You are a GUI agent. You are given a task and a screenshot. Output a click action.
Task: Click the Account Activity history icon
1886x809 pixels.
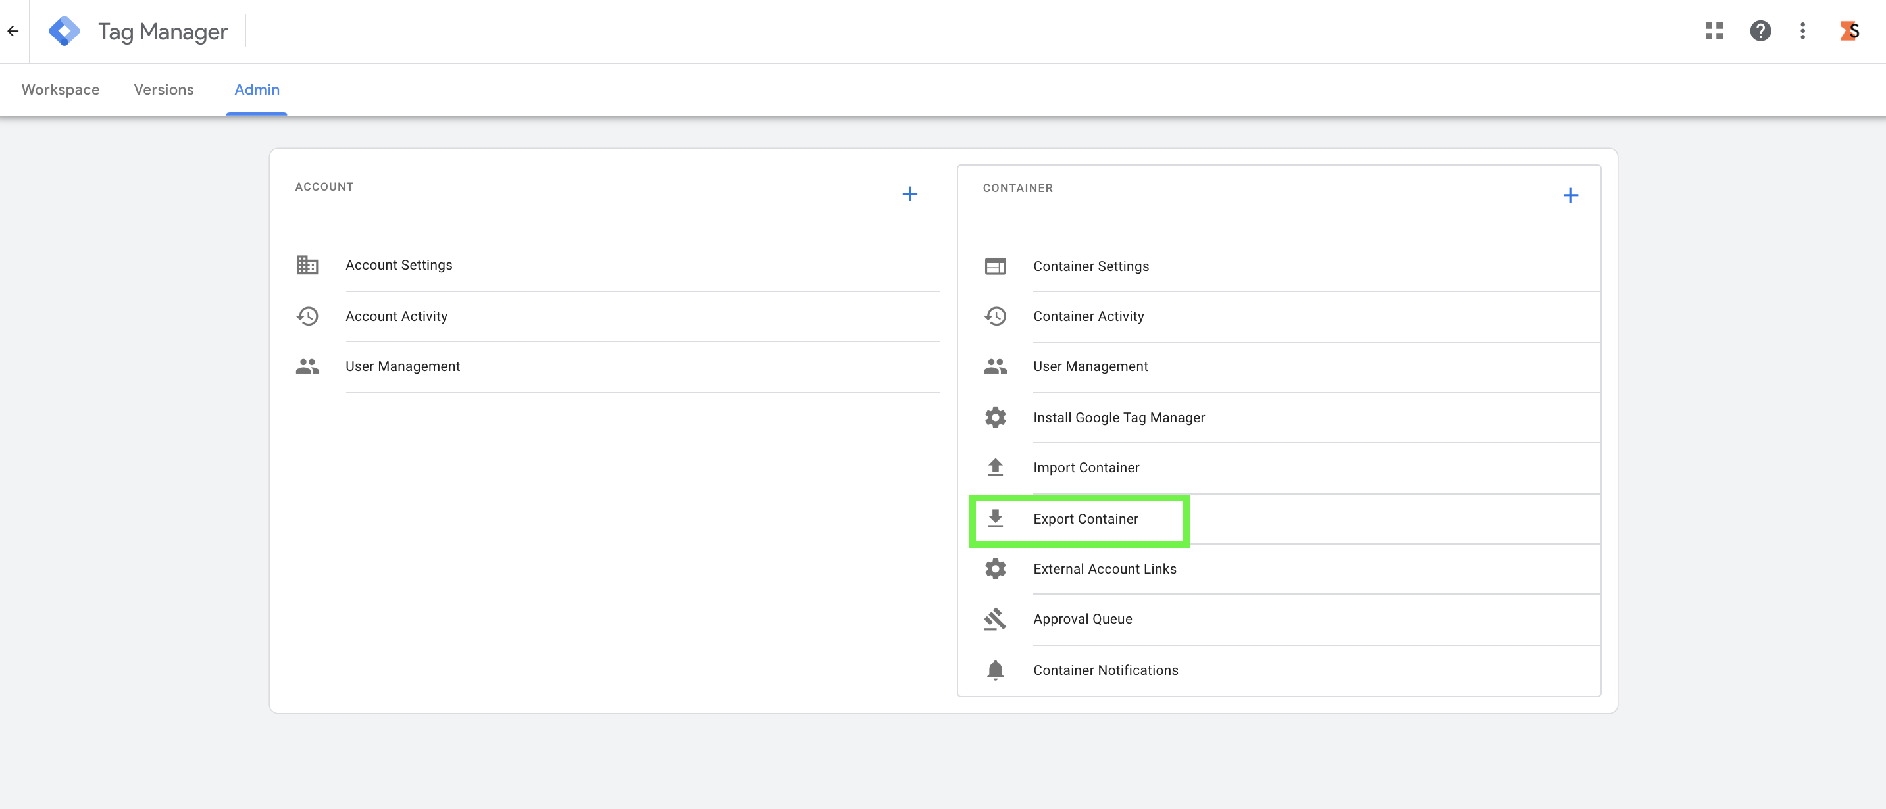coord(307,316)
